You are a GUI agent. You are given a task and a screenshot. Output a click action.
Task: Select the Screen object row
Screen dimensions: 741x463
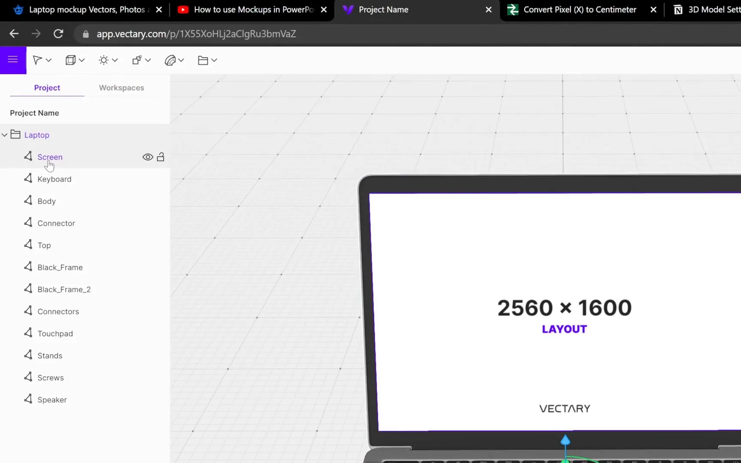pos(85,157)
